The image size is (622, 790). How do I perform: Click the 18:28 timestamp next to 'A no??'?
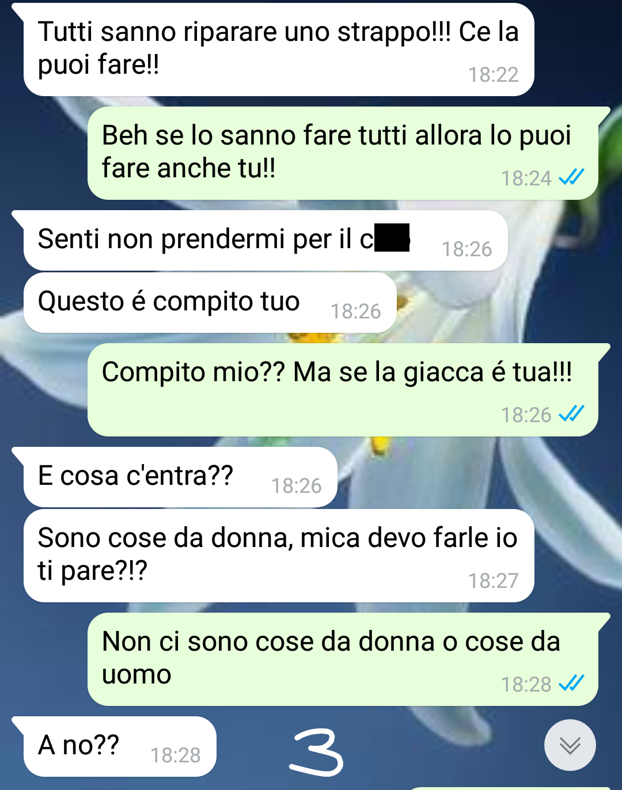[175, 755]
